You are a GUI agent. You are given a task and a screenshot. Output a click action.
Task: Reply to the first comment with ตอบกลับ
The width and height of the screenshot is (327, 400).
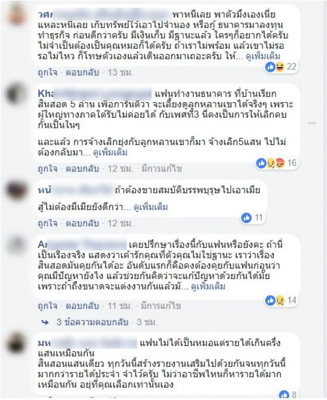pos(82,73)
